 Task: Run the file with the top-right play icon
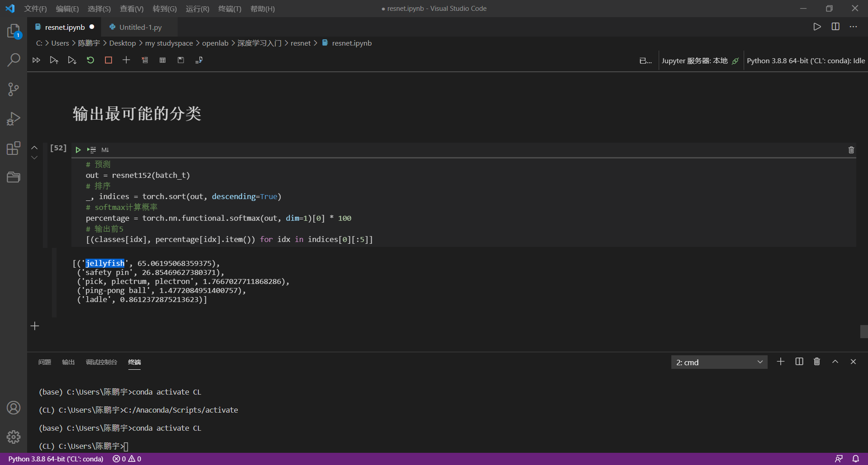(x=817, y=27)
